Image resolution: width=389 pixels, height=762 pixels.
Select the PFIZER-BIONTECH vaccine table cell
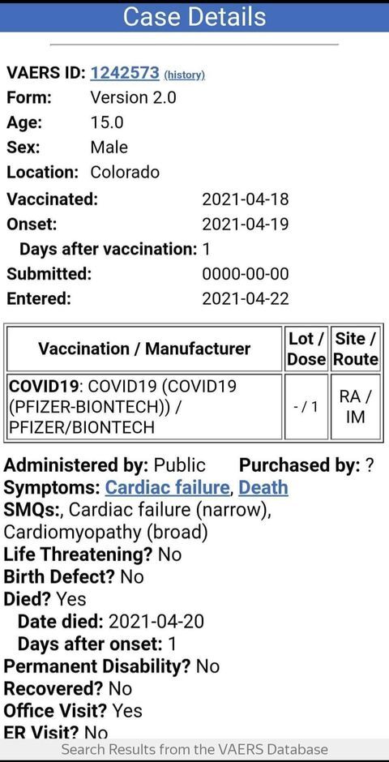coord(144,406)
